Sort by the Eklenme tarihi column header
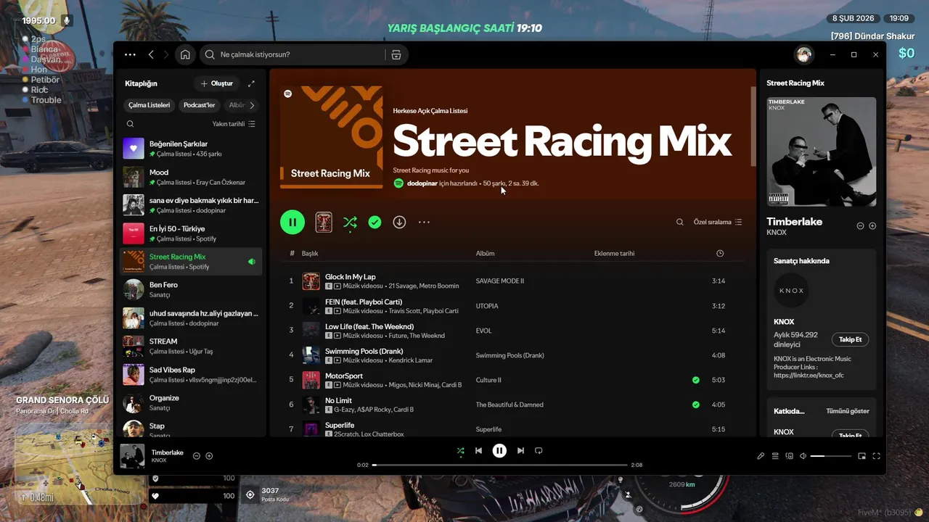 click(614, 253)
